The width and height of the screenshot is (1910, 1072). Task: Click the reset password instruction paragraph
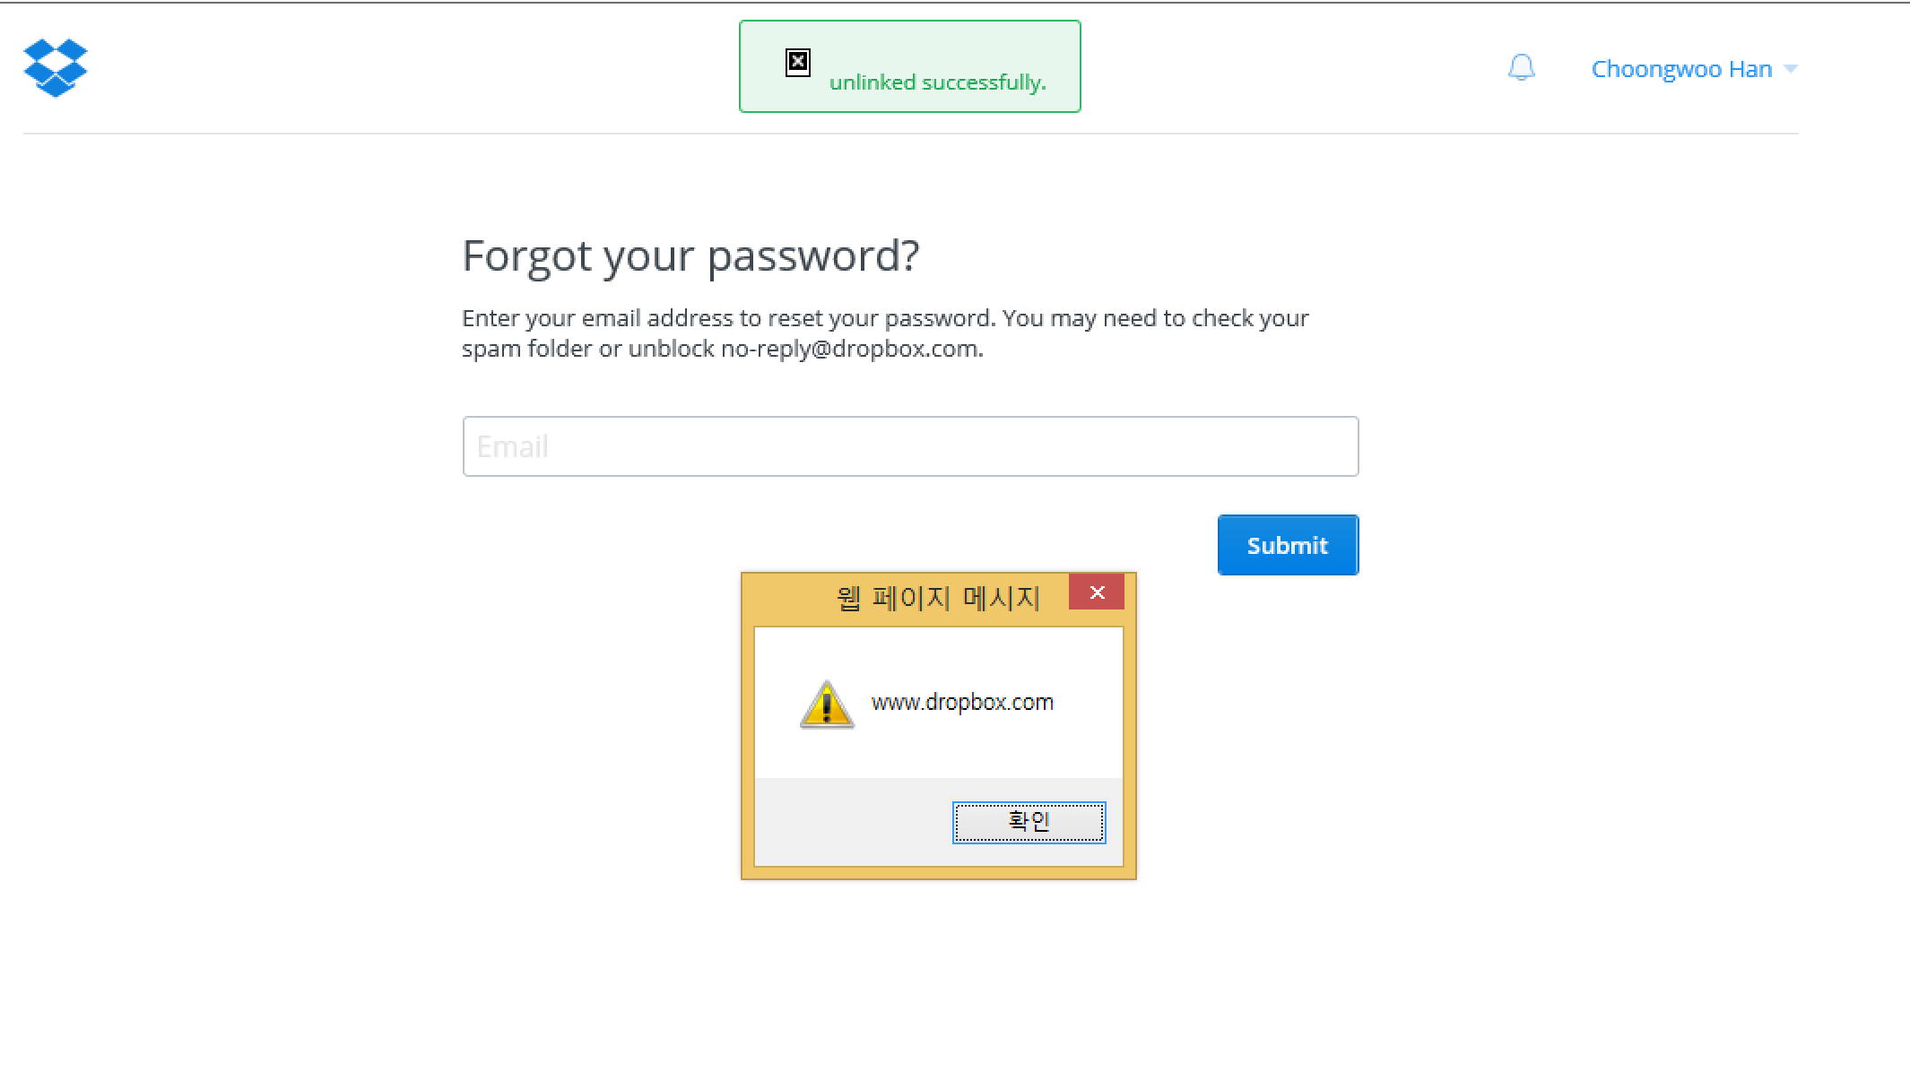pos(885,333)
